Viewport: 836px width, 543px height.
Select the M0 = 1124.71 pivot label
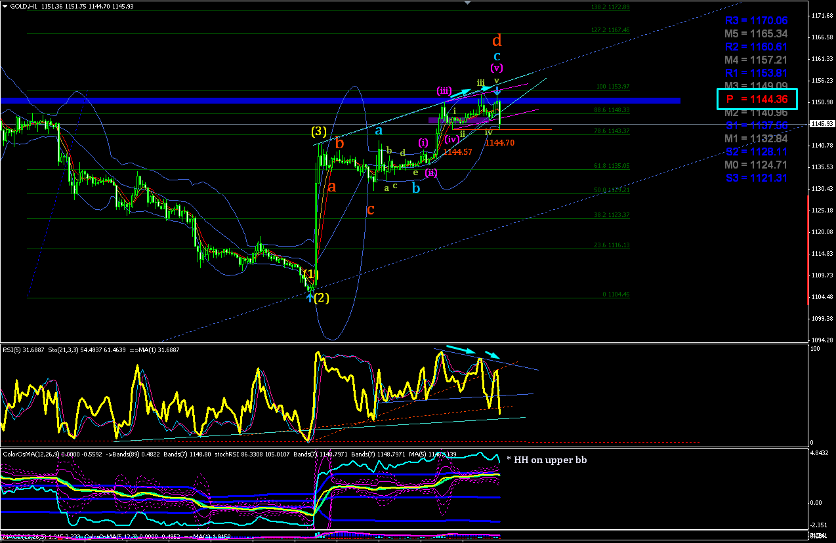[x=756, y=165]
